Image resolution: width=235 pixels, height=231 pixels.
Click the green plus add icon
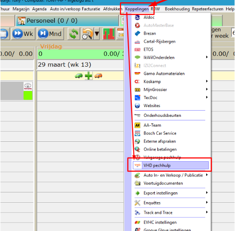88,76
